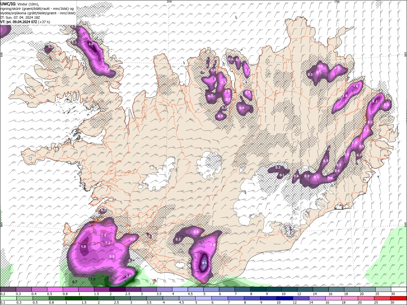Click the UWC/IG title in the header
Image resolution: width=407 pixels, height=305 pixels.
(8, 4)
